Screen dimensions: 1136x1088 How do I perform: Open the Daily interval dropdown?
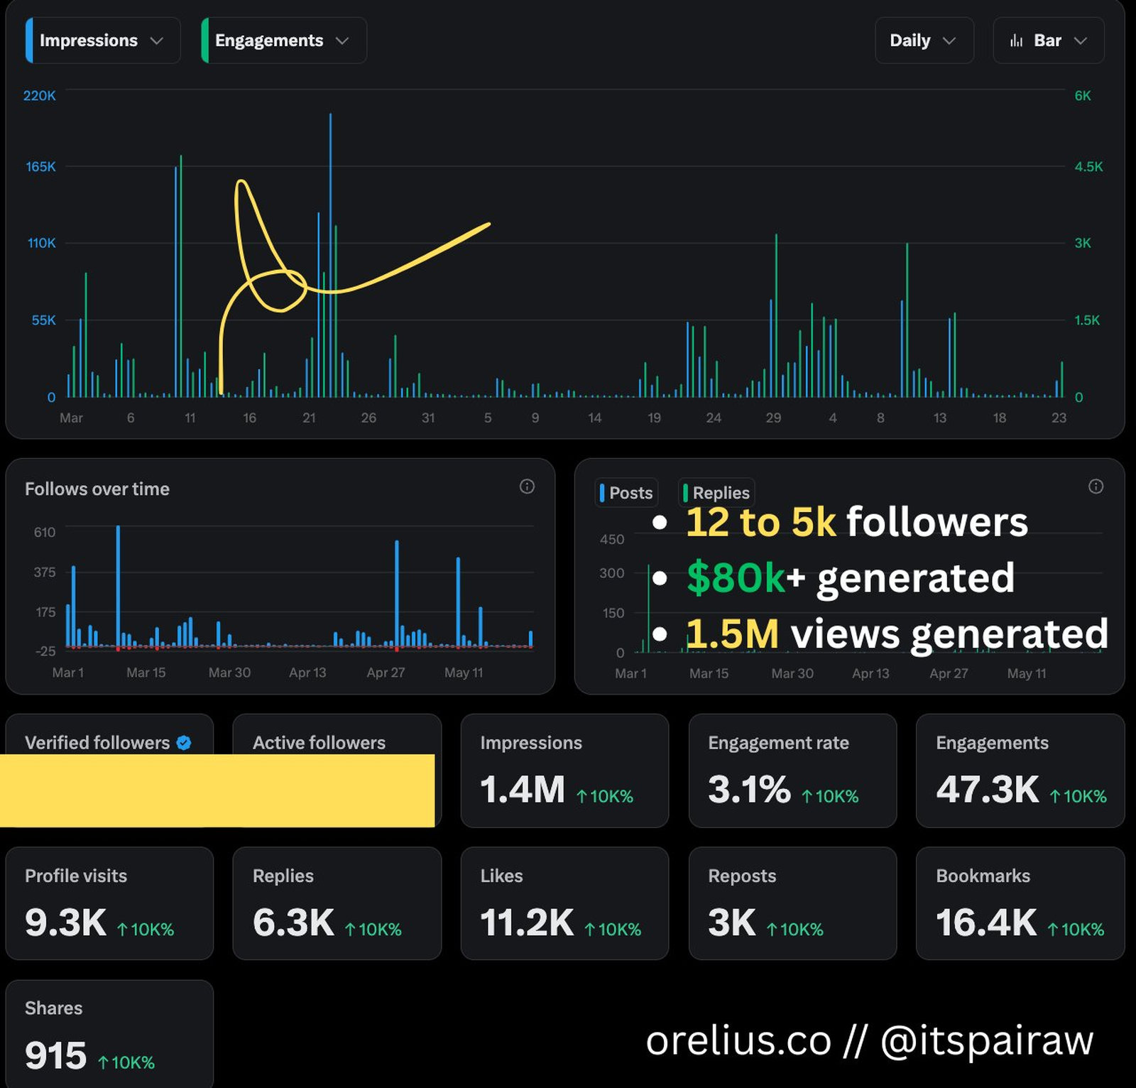point(924,40)
